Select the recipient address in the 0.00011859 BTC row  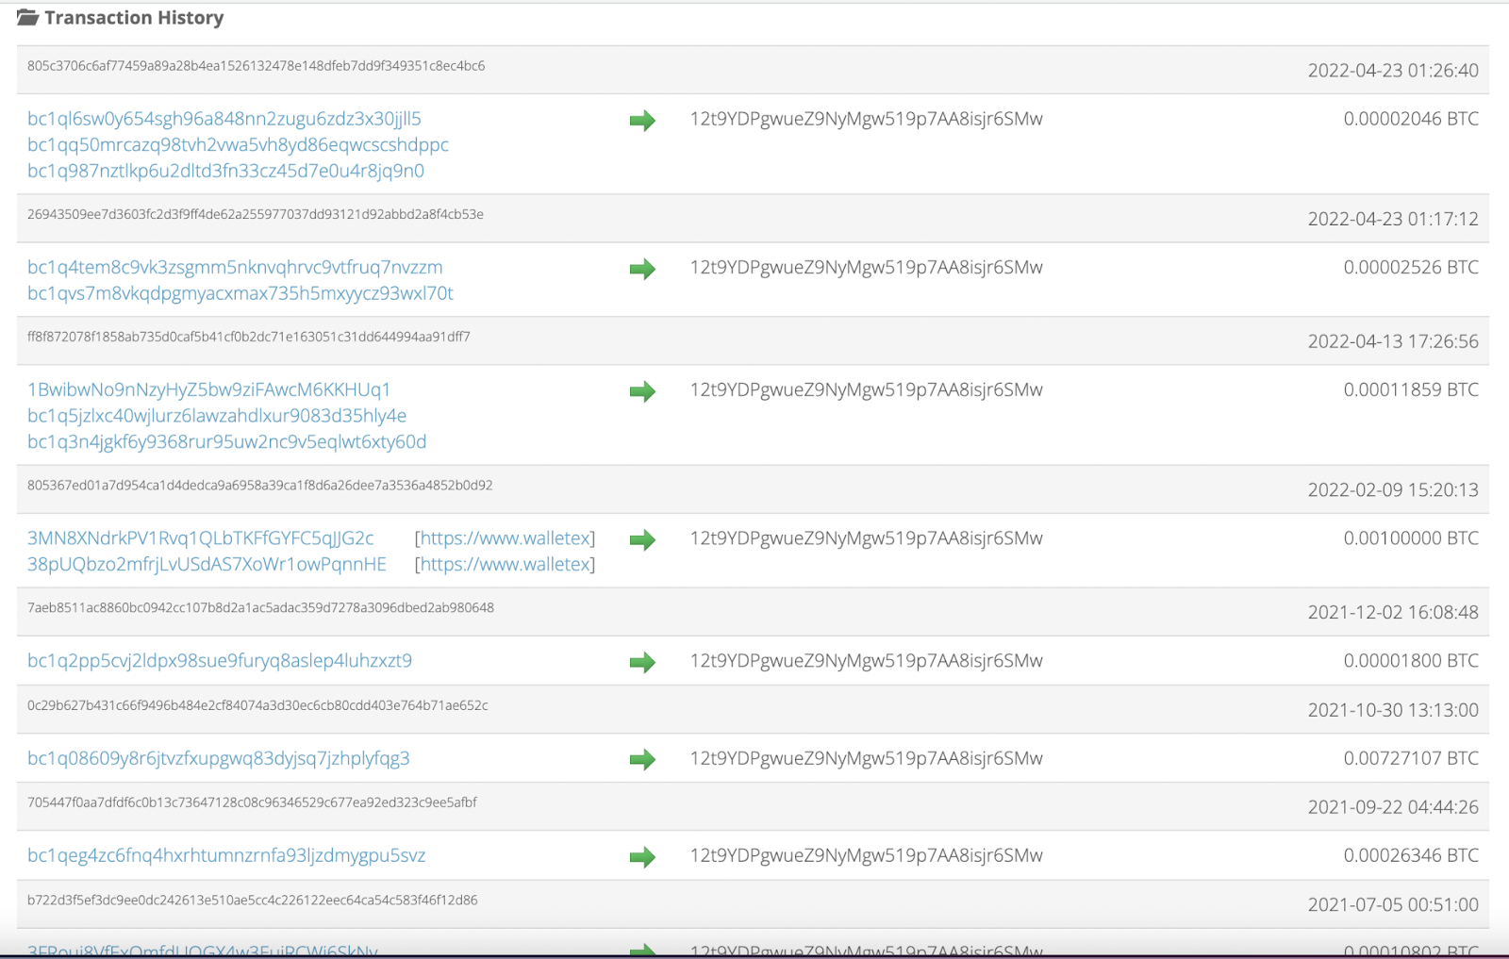pyautogui.click(x=867, y=390)
